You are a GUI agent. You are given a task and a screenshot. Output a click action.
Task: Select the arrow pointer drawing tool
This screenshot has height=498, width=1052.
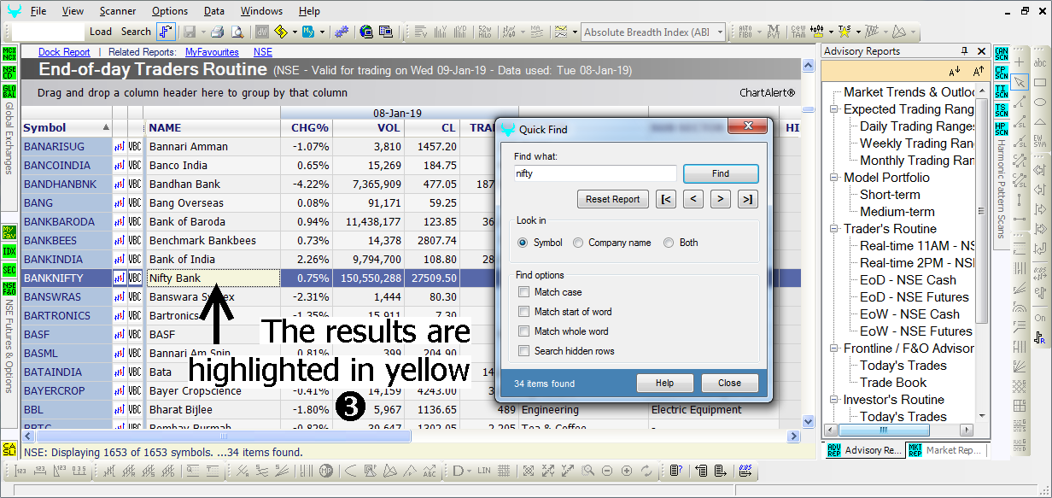click(x=1020, y=82)
